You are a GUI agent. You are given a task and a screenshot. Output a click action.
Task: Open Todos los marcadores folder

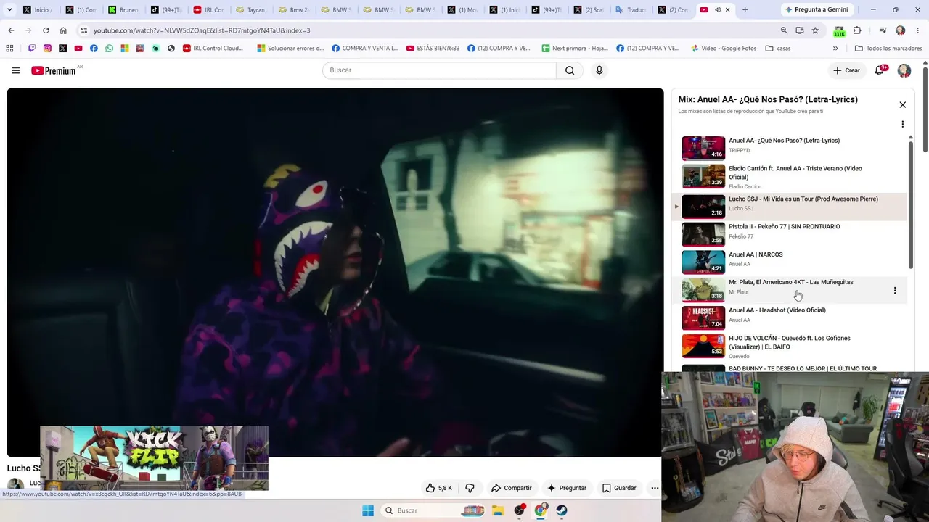point(888,49)
